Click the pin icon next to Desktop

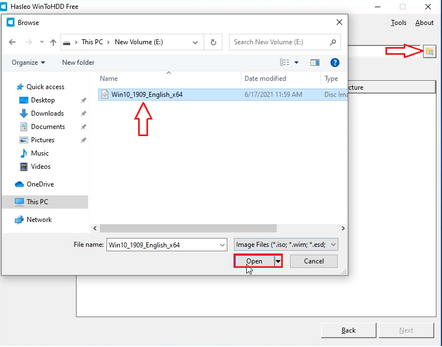coord(83,100)
